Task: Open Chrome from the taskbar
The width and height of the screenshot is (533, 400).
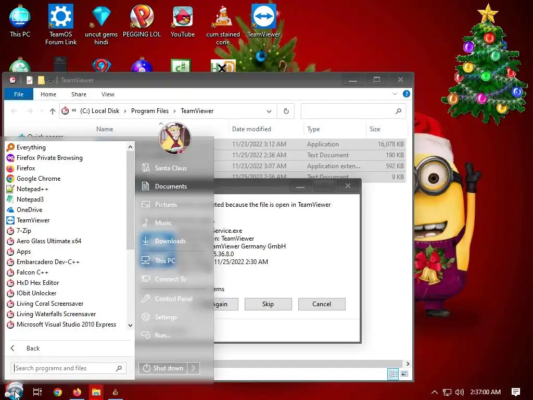Action: [x=58, y=392]
